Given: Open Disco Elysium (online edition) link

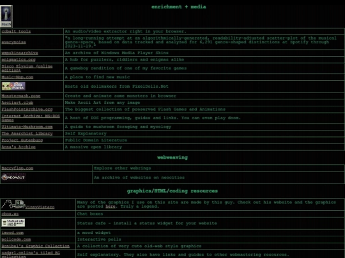Looking at the screenshot, I should [x=27, y=68].
